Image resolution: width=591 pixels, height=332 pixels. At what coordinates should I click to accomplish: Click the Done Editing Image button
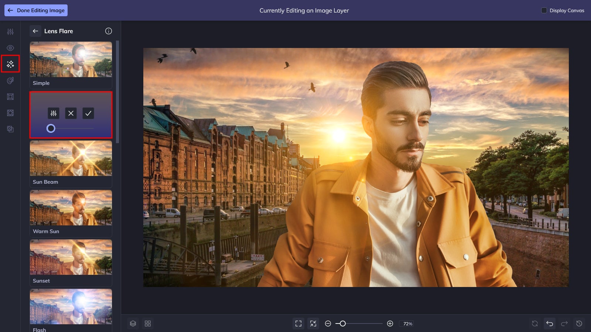click(36, 10)
